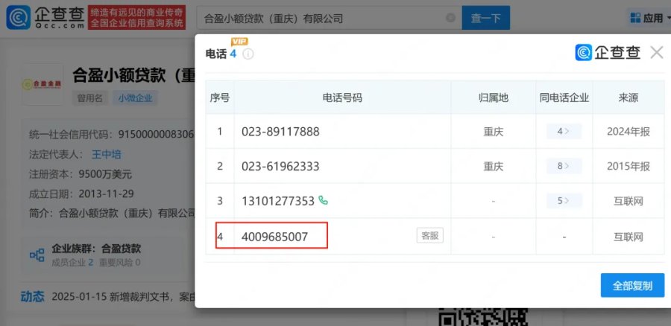Click the 小微企业 tag
671x326 pixels.
coord(135,98)
